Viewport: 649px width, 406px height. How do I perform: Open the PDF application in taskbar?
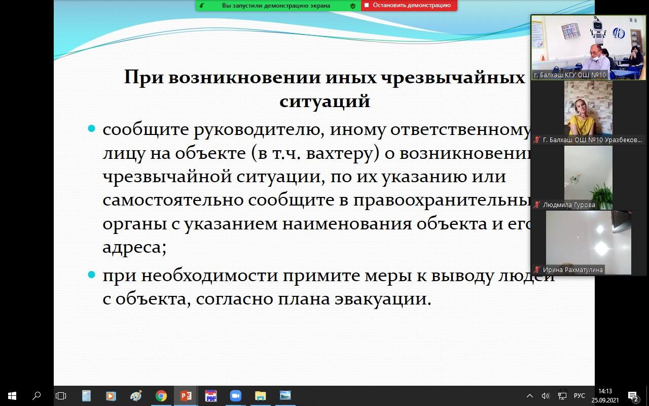pos(210,396)
